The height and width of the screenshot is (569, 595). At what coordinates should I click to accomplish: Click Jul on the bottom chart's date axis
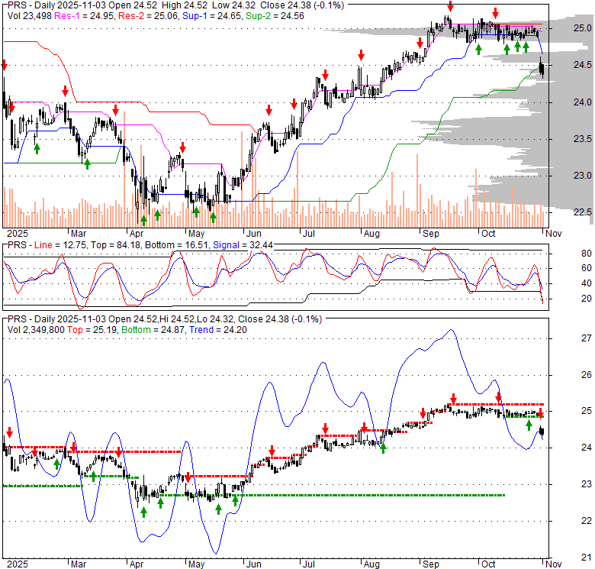[308, 564]
